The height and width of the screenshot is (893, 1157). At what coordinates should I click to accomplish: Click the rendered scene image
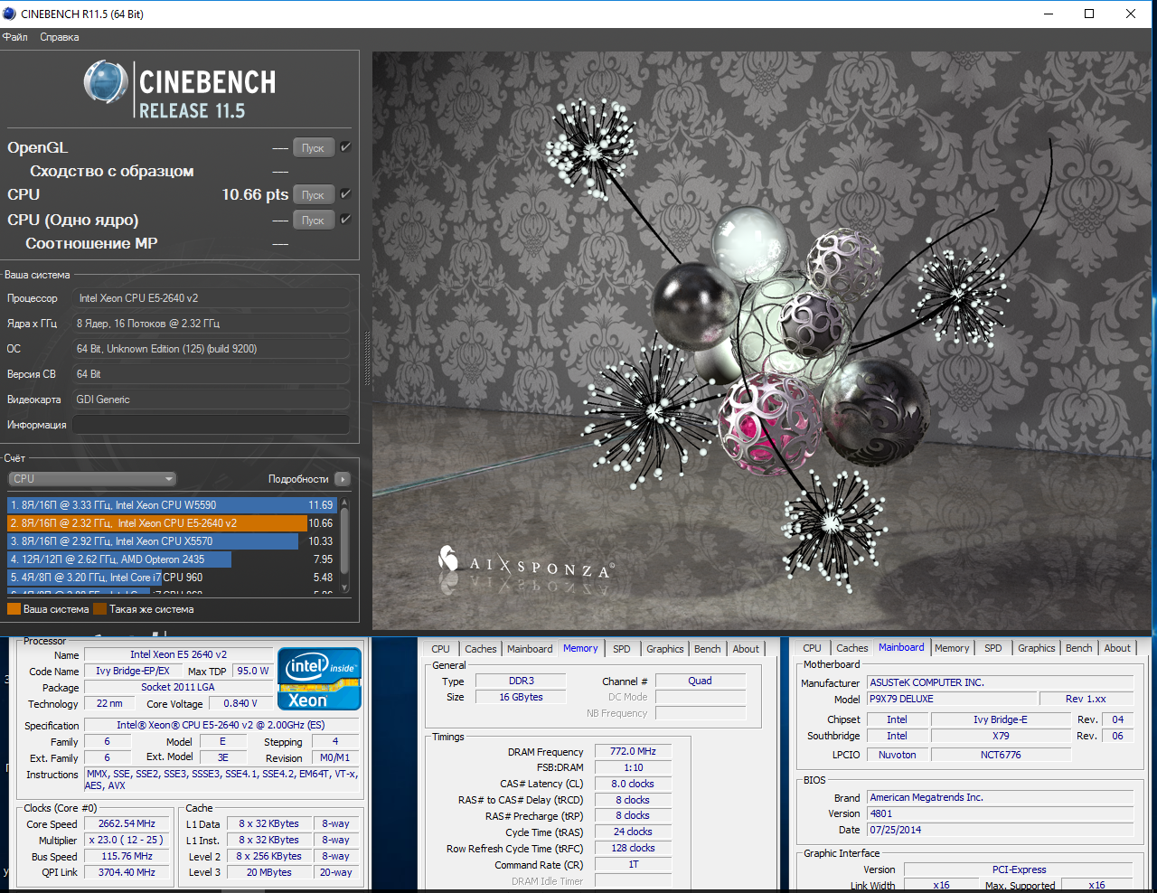coord(760,340)
